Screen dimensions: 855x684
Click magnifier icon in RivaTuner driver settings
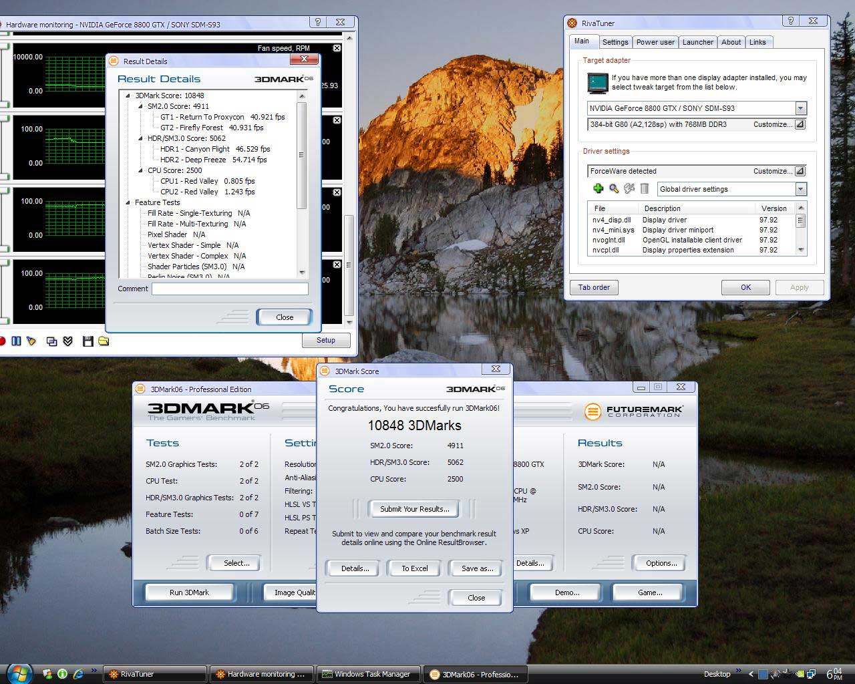coord(614,189)
